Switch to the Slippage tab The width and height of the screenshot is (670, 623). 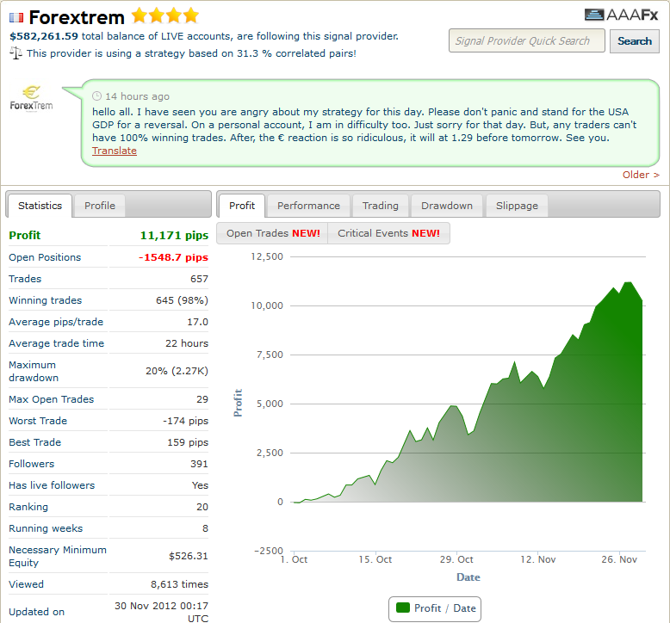[x=517, y=206]
